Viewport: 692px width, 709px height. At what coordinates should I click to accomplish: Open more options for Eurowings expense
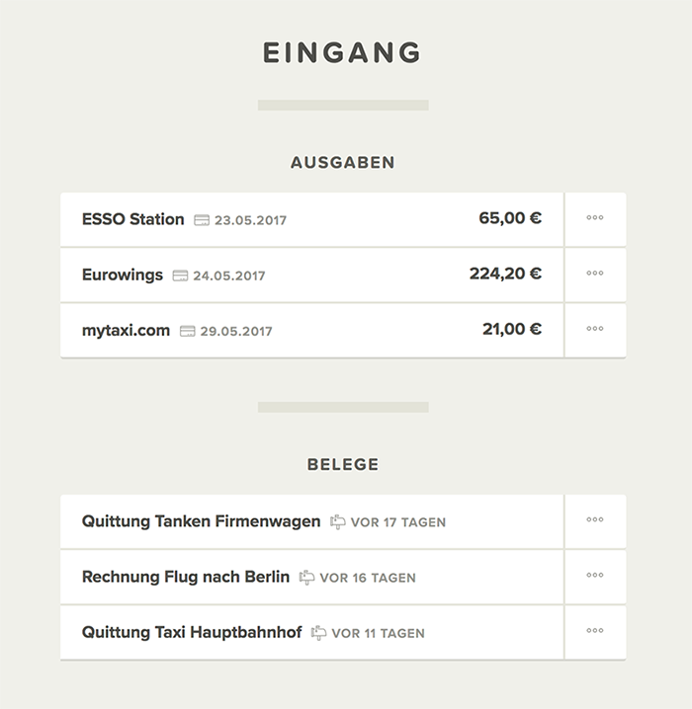pyautogui.click(x=595, y=275)
